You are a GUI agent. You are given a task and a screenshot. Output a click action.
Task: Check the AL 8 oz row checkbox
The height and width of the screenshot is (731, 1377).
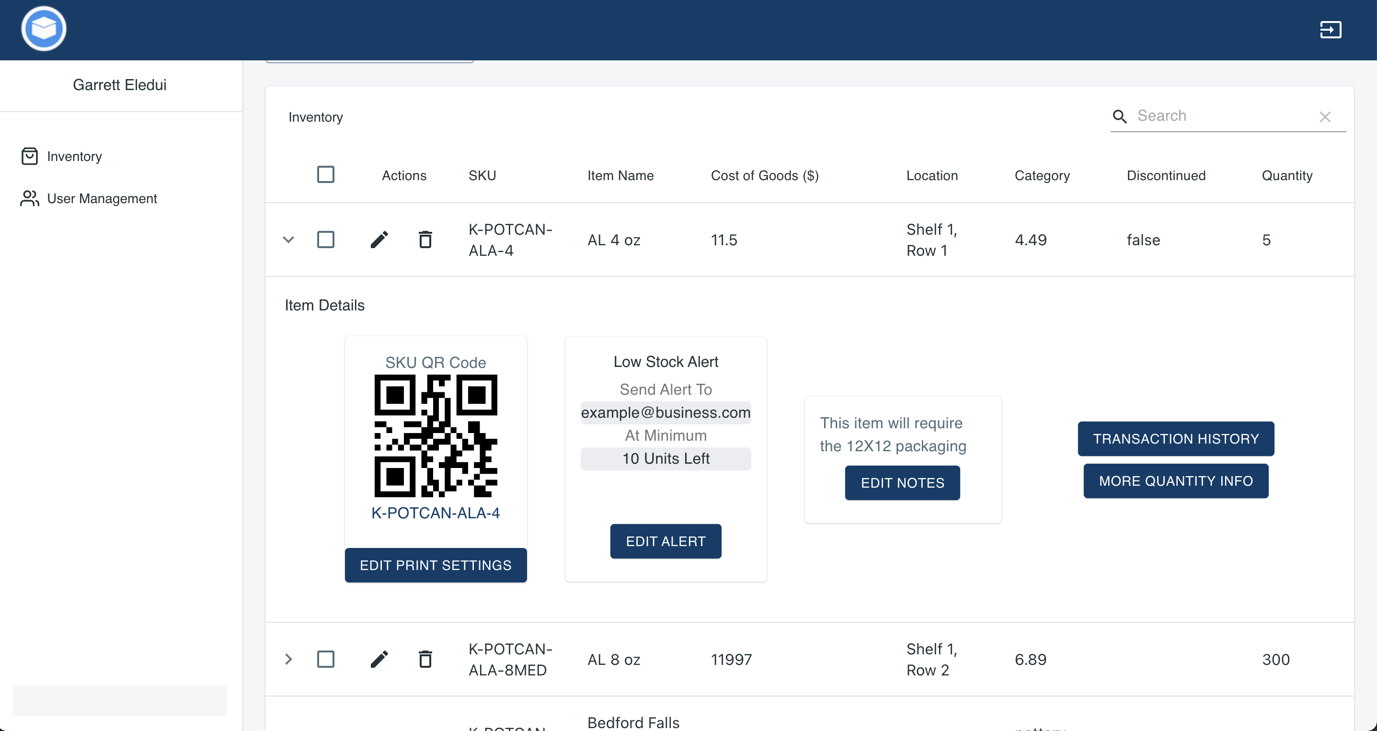[325, 659]
